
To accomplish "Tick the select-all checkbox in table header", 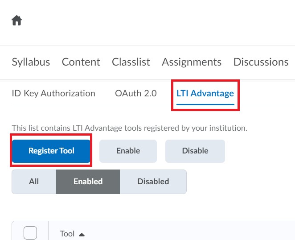I will coord(30,233).
